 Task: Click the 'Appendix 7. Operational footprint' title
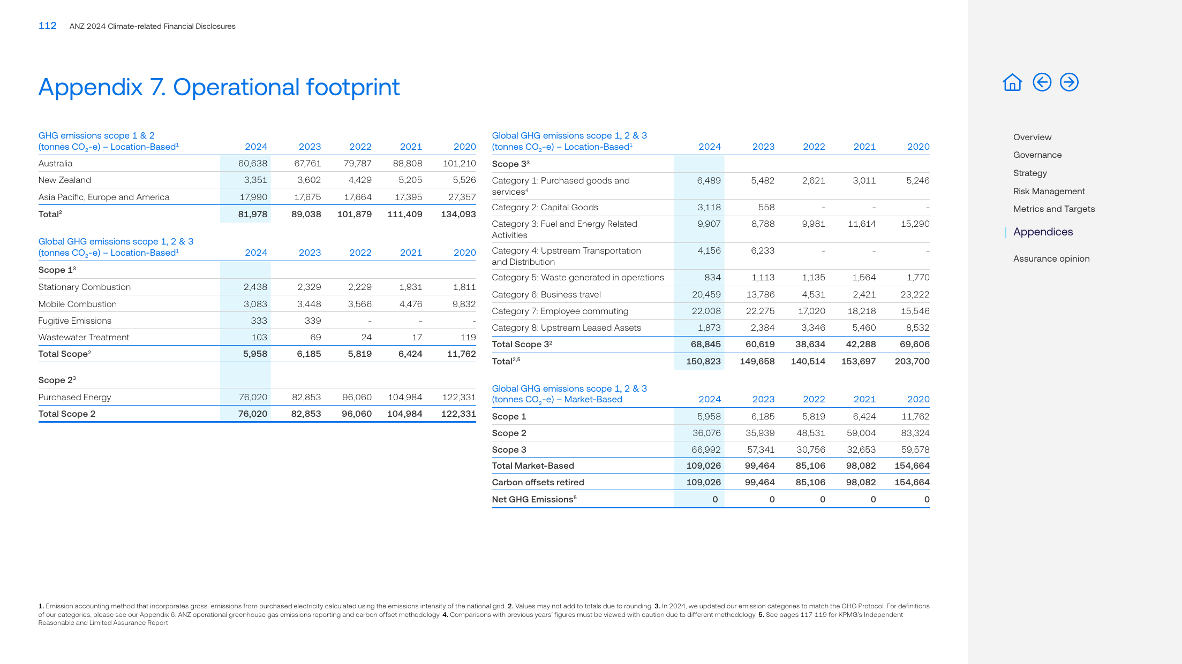(219, 87)
